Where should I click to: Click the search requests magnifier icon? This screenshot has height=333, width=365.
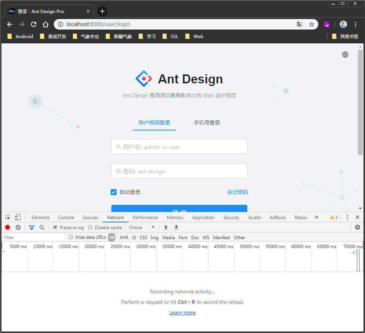(42, 227)
